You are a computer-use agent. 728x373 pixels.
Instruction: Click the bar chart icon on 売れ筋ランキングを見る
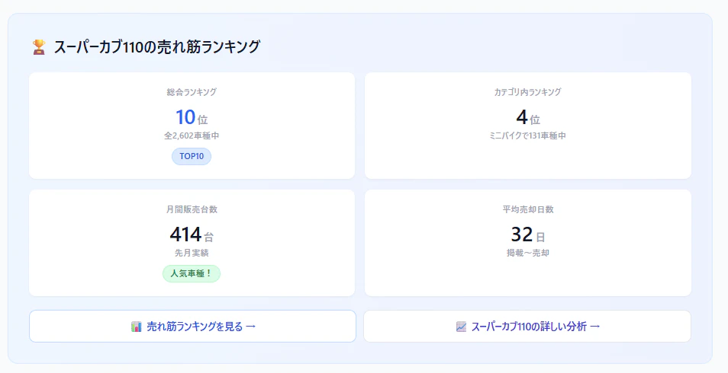pos(136,327)
